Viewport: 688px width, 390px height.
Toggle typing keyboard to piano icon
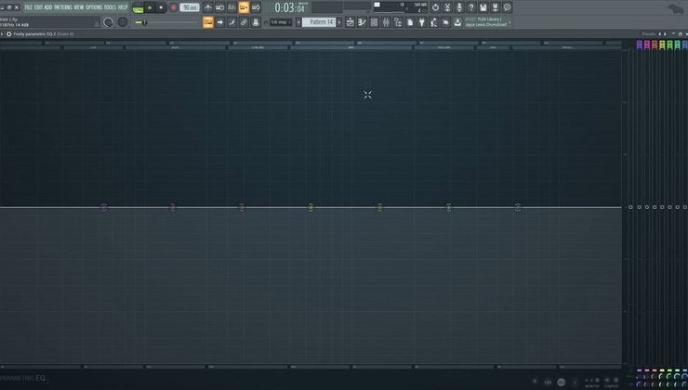208,22
